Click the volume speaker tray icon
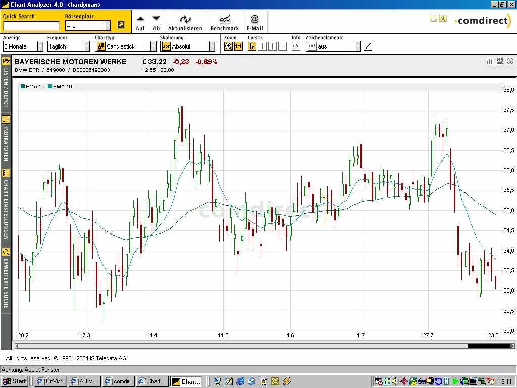517x388 pixels. pyautogui.click(x=394, y=382)
